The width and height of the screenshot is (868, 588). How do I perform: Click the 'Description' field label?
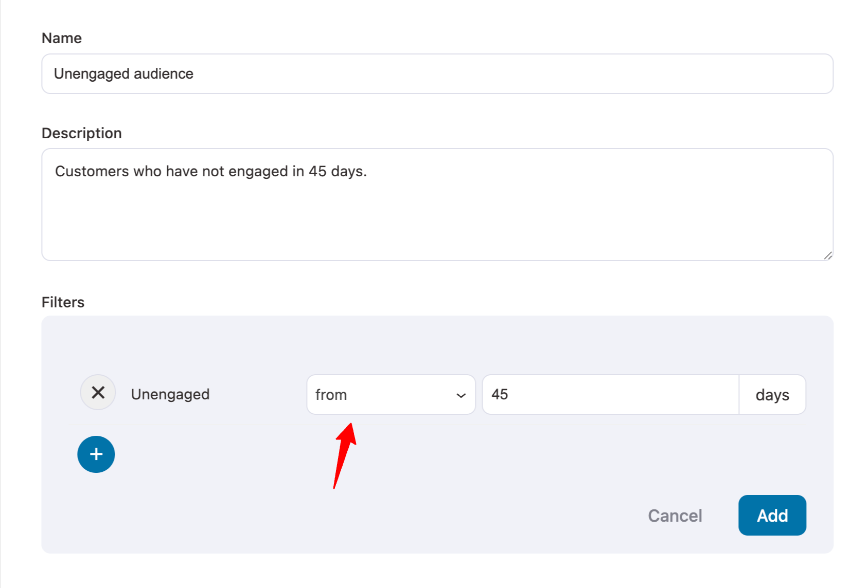click(82, 133)
